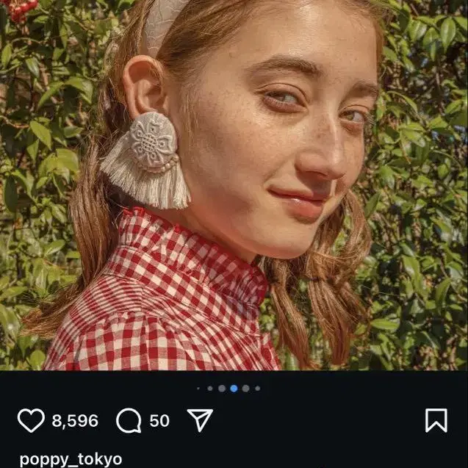Share the post with the paper plane icon

(200, 420)
